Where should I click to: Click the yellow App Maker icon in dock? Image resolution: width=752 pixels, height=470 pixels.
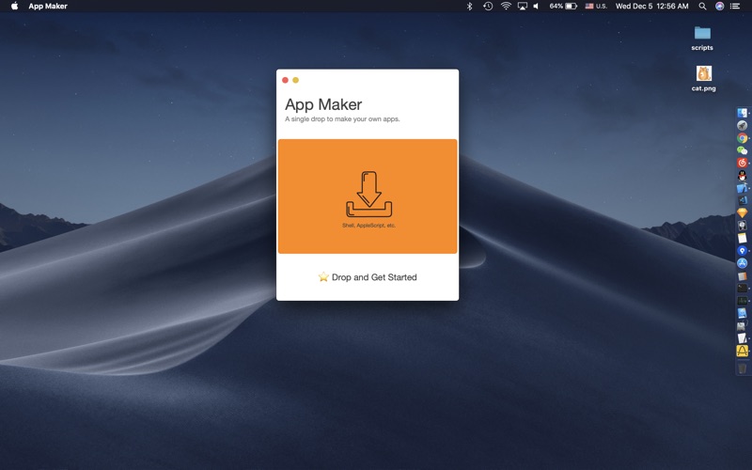(742, 351)
